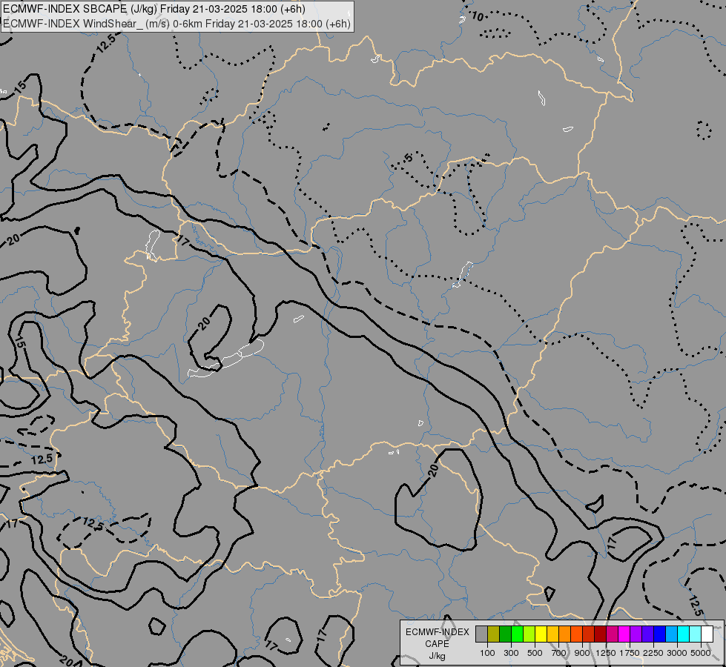Image resolution: width=726 pixels, height=667 pixels.
Task: Click the legend tick label "700"
Action: (559, 653)
